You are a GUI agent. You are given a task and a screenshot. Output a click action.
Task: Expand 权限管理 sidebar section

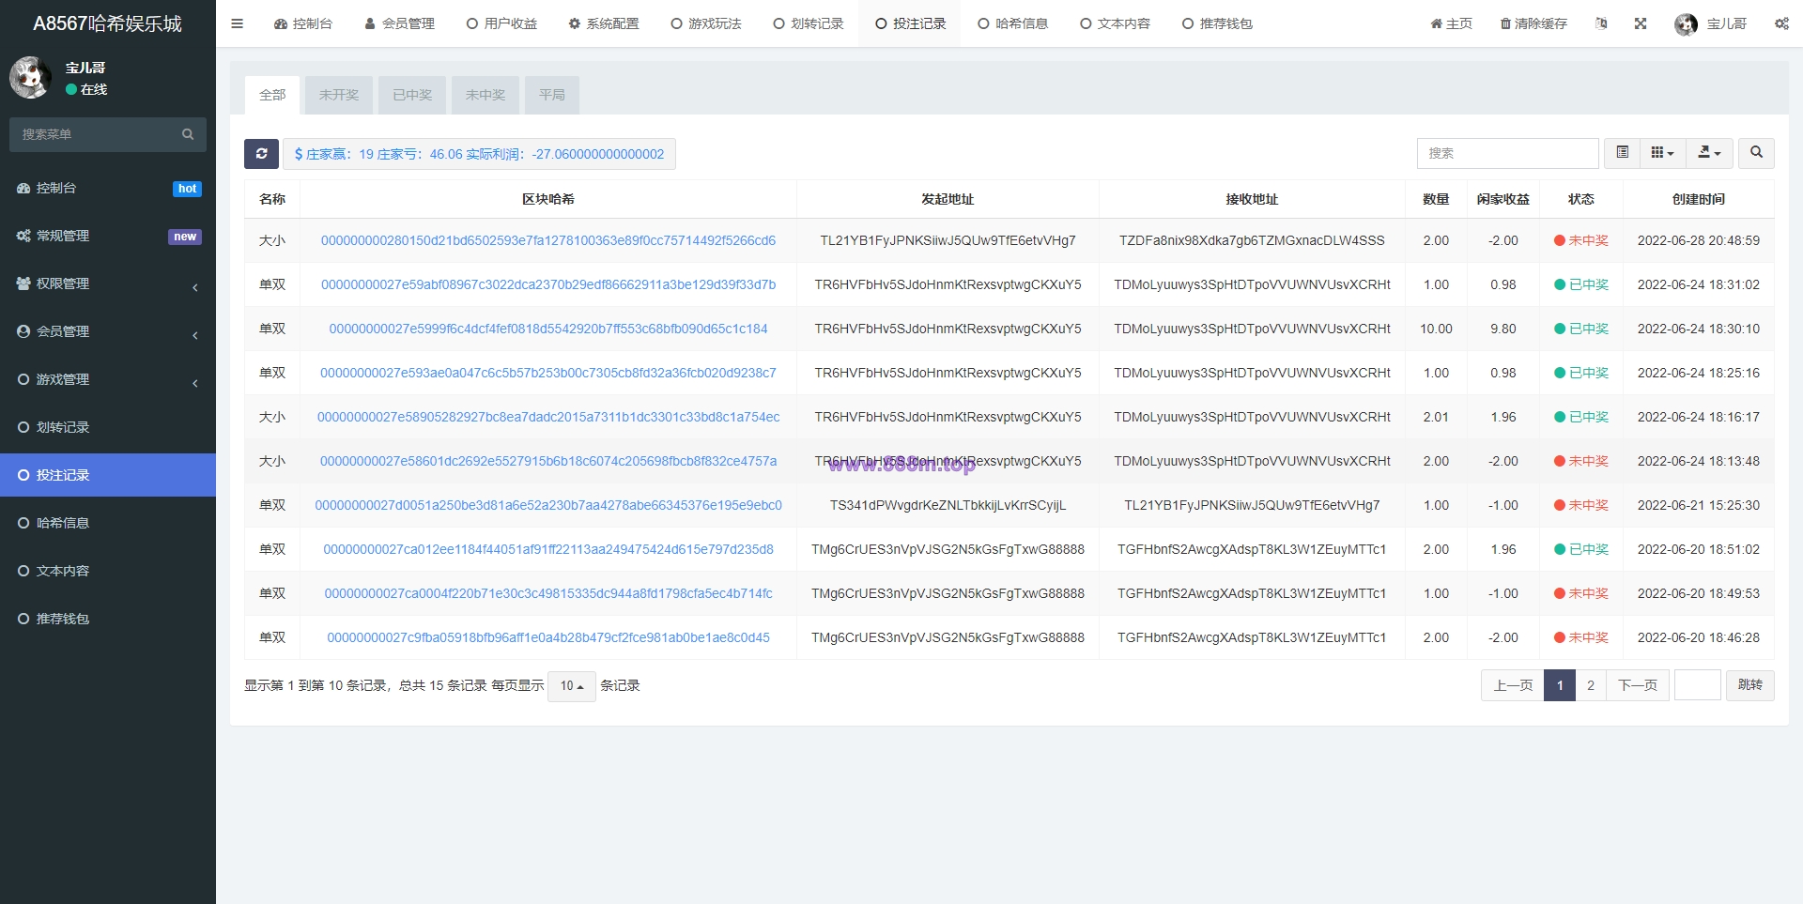[108, 283]
